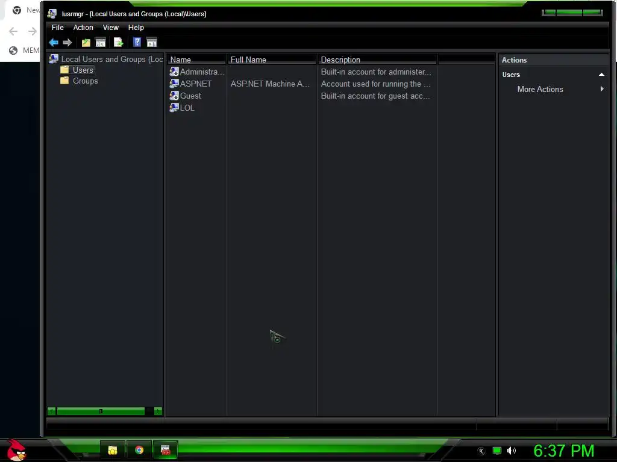Click the Guest user account icon

coord(174,96)
